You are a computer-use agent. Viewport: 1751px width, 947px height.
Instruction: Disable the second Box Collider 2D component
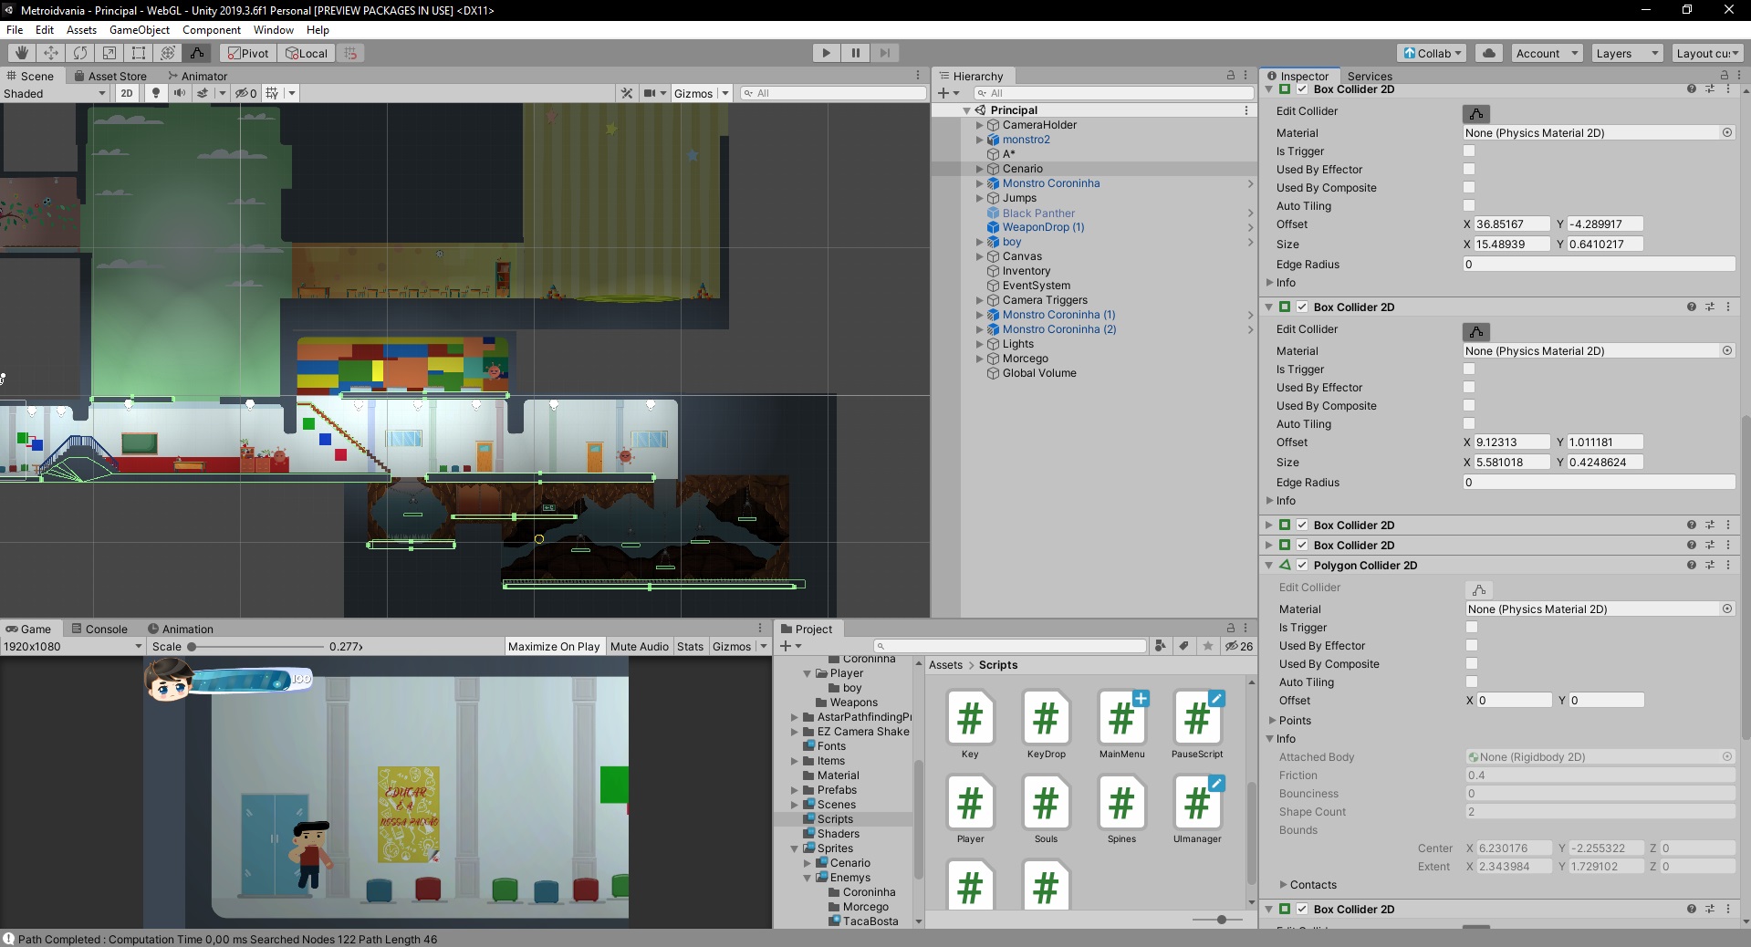click(1302, 307)
